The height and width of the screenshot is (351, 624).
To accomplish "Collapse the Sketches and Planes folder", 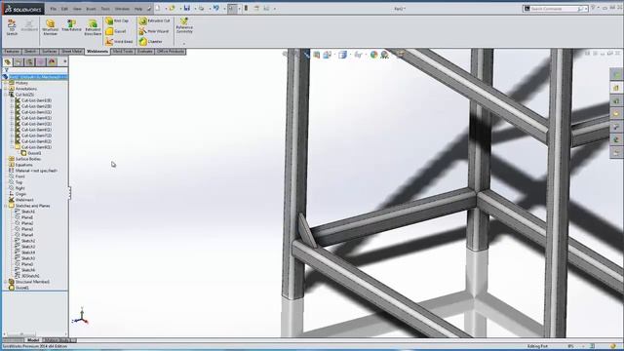I will (x=6, y=206).
